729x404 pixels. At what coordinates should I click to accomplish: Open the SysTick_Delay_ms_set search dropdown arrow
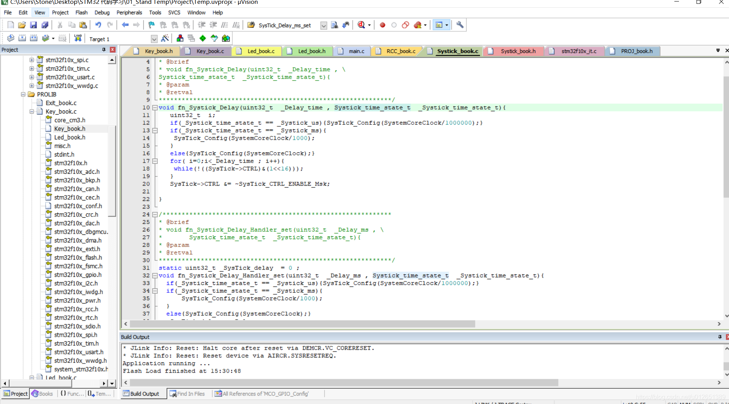[324, 26]
